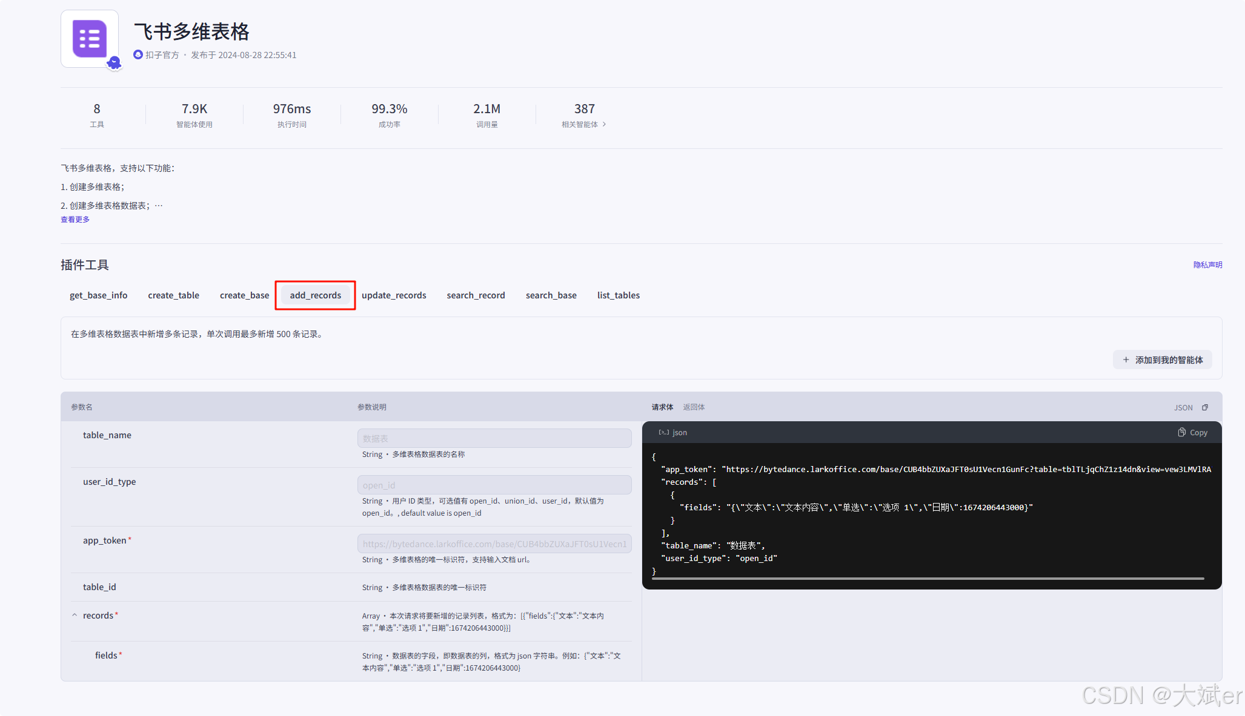Viewport: 1245px width, 716px height.
Task: Collapse the records parameter row
Action: [x=75, y=615]
